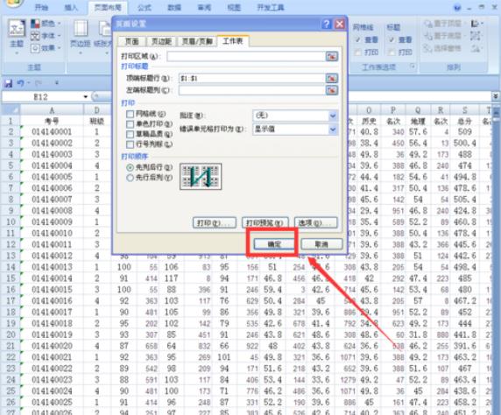Screen dimensions: 501x415
Task: Switch to the Header/Footer tab
Action: (x=197, y=41)
